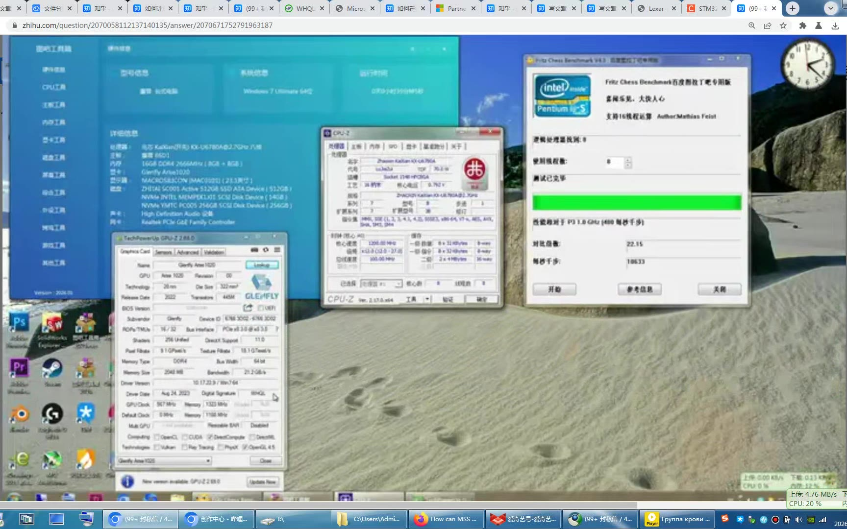Click the GPU-Z screenshot camera icon

pyautogui.click(x=254, y=250)
